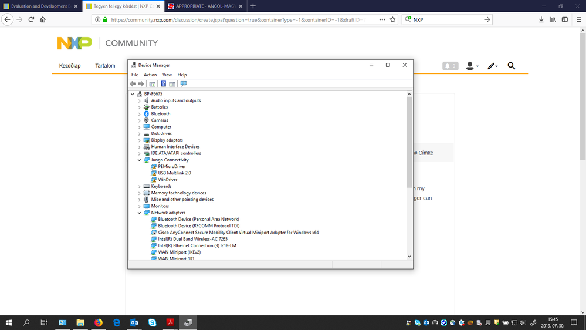
Task: Click the taskbar clock showing 15:45
Action: (553, 322)
